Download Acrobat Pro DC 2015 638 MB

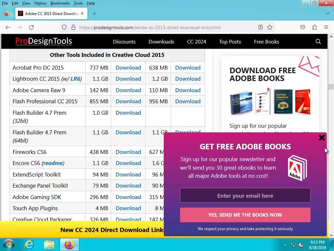coord(188,68)
